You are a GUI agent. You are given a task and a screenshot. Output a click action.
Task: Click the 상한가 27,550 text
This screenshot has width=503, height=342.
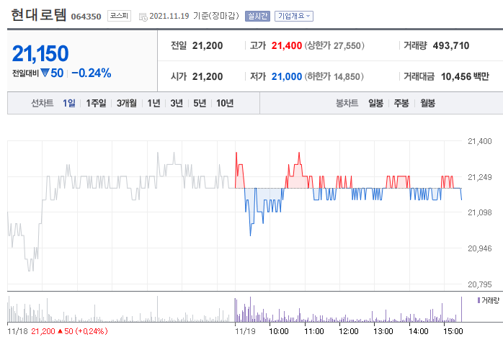pyautogui.click(x=334, y=46)
